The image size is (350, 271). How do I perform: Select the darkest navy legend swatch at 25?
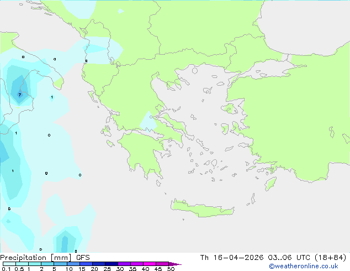point(112,264)
